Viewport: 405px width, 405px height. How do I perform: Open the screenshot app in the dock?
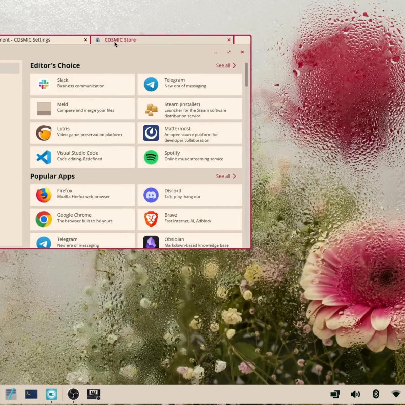[x=52, y=394]
